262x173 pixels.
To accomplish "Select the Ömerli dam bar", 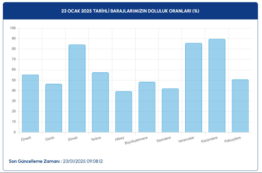I will [x=30, y=104].
